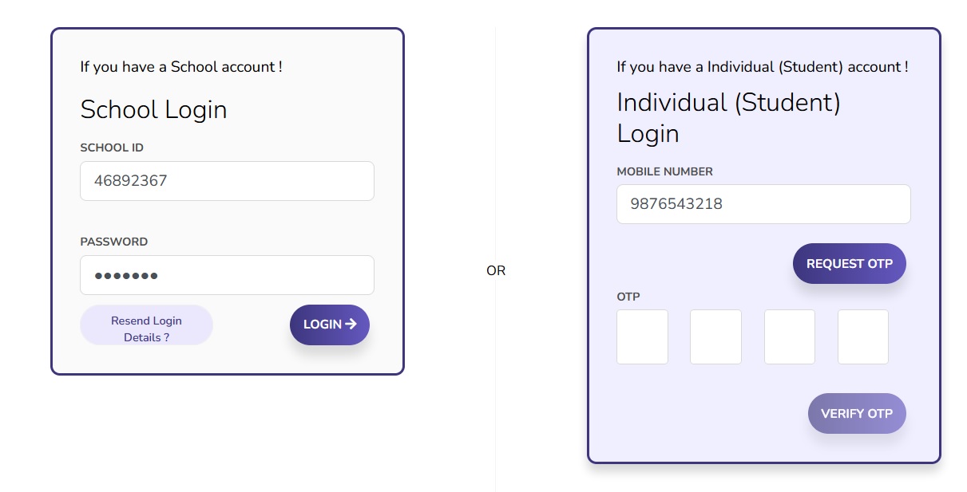The image size is (967, 492).
Task: Click the fourth OTP digit box
Action: [862, 337]
